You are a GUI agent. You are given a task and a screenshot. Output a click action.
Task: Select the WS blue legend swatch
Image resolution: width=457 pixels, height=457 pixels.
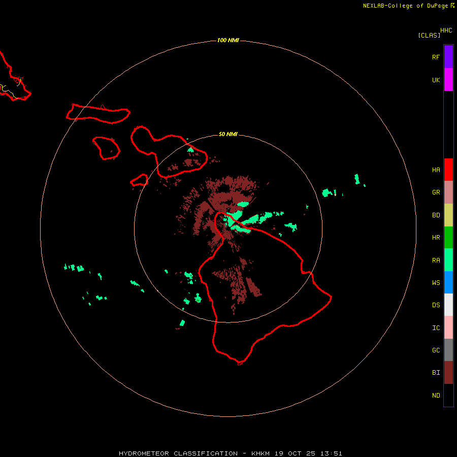[448, 282]
